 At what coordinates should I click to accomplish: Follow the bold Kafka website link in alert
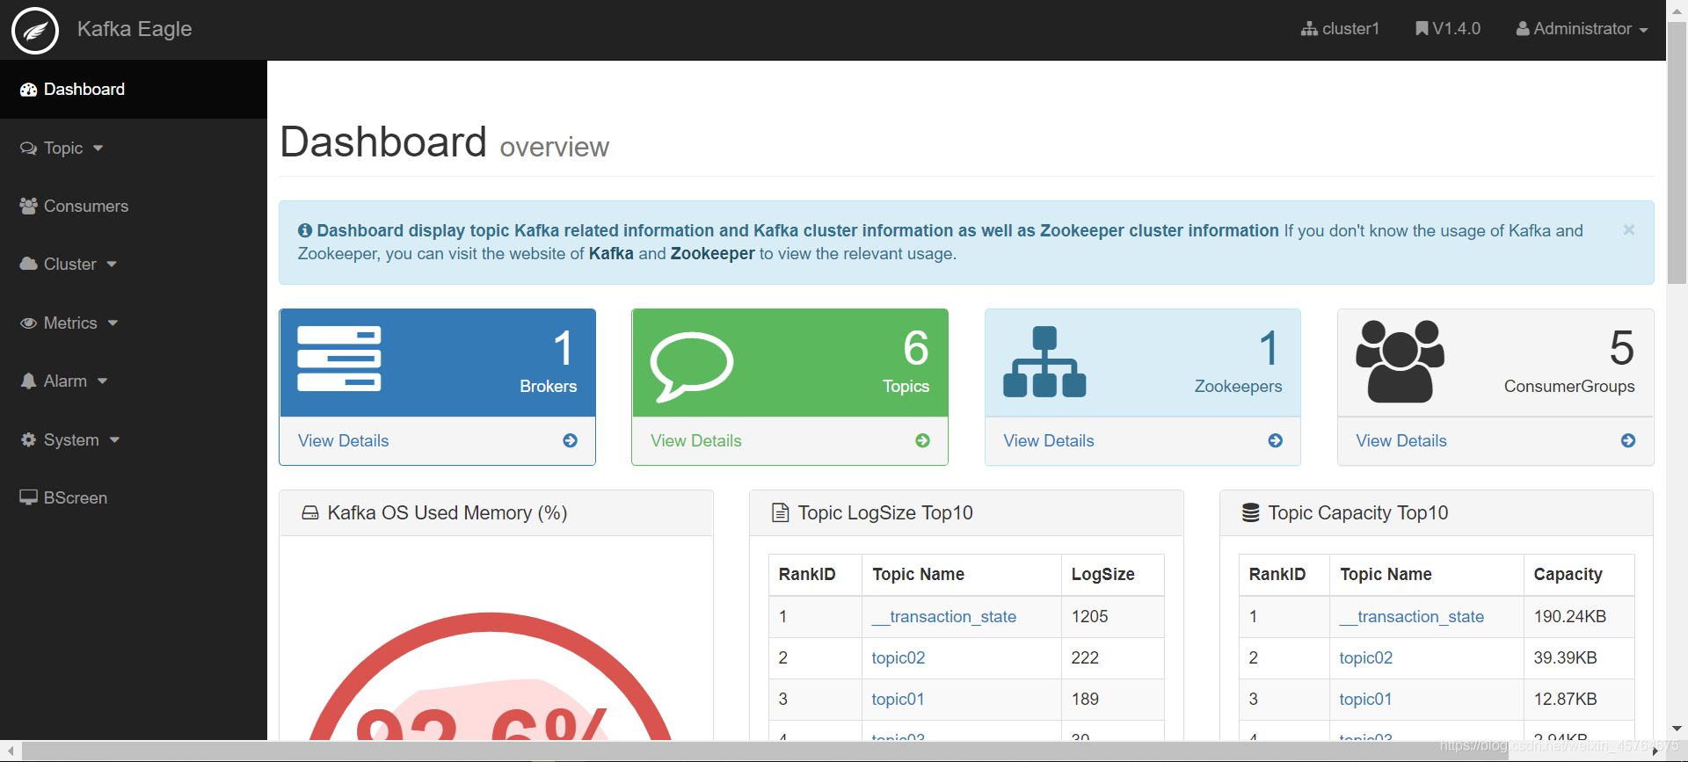[611, 254]
